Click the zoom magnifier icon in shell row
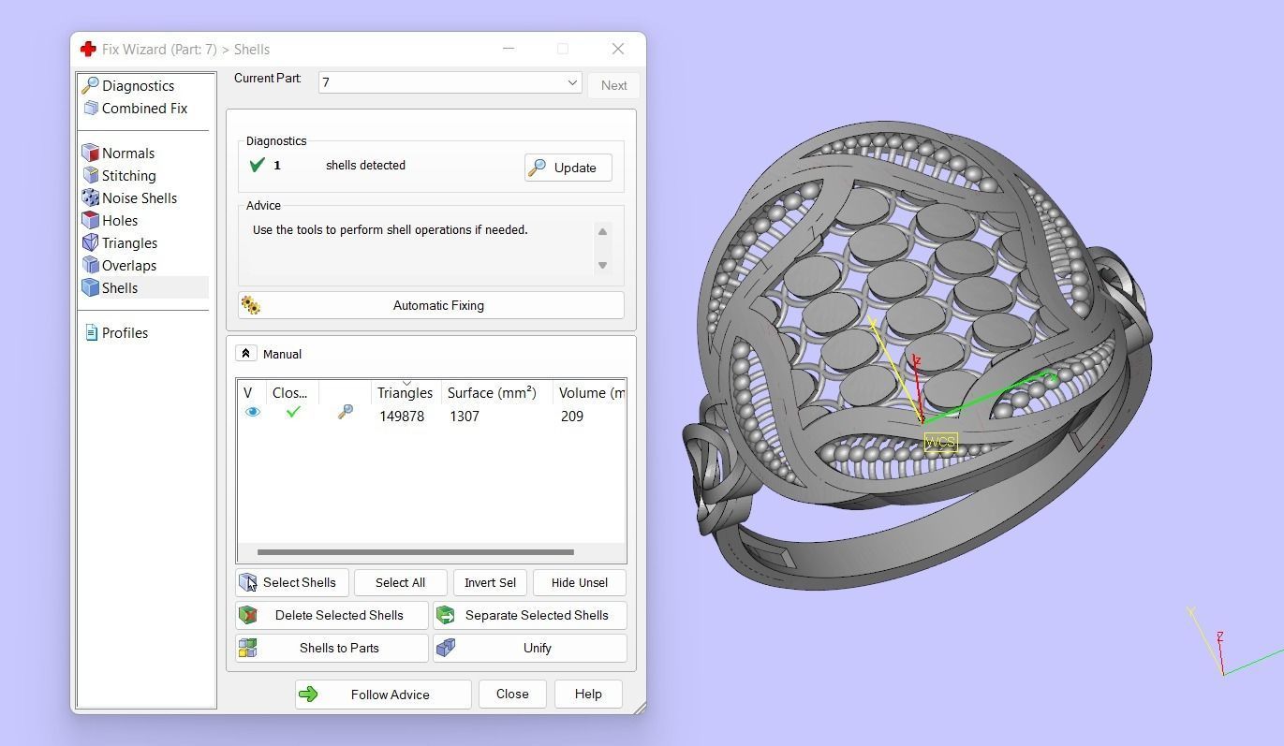This screenshot has width=1284, height=746. (346, 412)
